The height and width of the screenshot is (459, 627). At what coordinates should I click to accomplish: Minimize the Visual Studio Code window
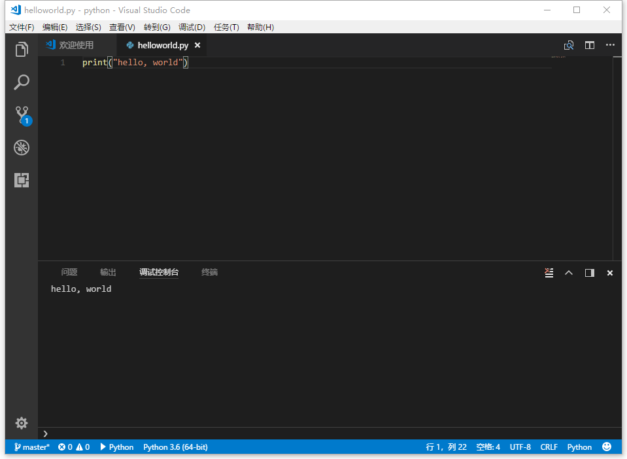point(547,10)
